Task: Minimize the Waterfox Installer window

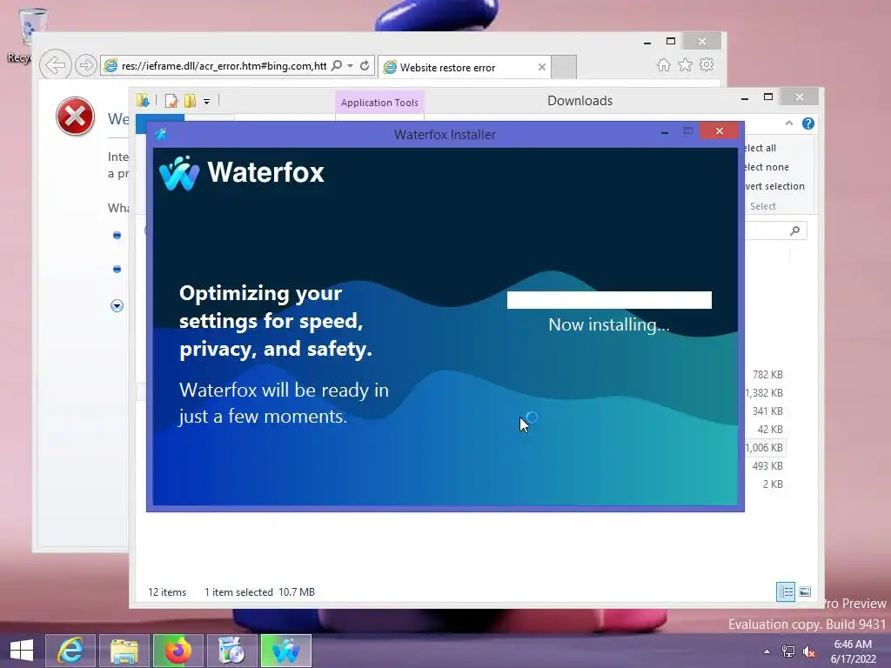Action: pos(664,132)
